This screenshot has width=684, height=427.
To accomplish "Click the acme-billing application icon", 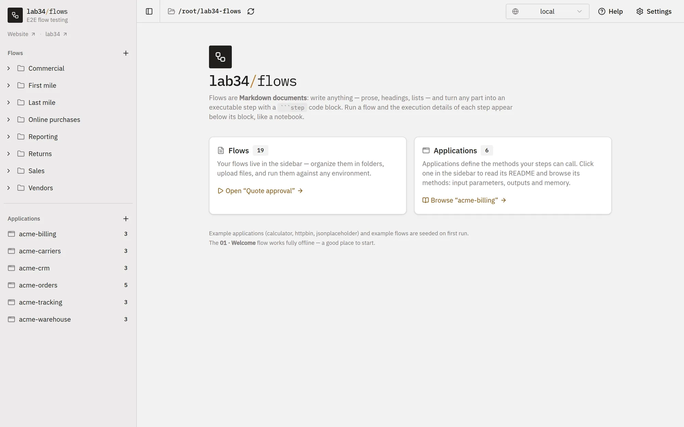I will pyautogui.click(x=11, y=234).
